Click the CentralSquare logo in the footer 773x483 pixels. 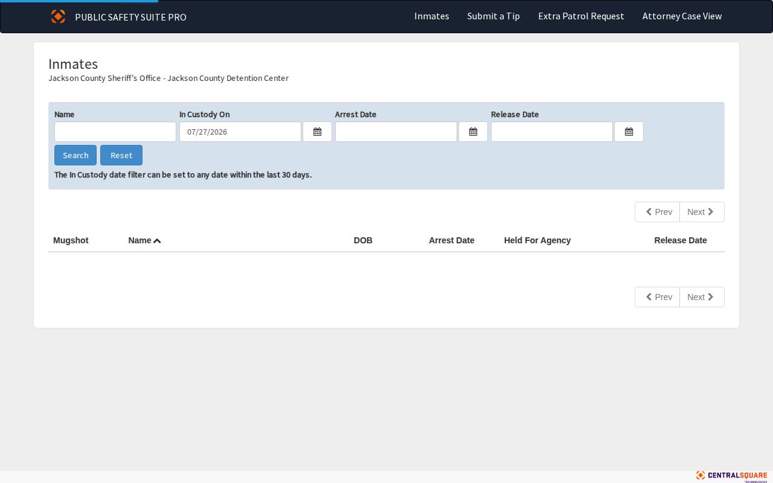[x=731, y=476]
